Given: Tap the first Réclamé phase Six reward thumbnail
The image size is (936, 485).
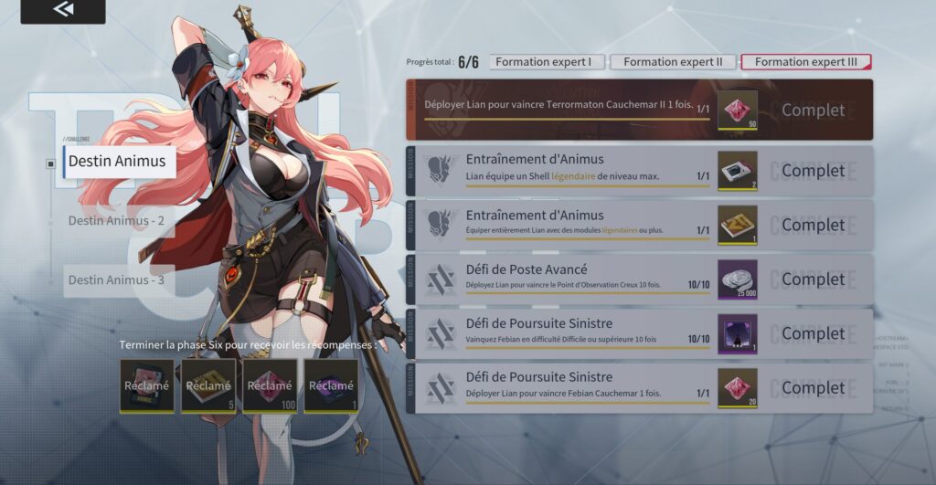Looking at the screenshot, I should pyautogui.click(x=147, y=385).
